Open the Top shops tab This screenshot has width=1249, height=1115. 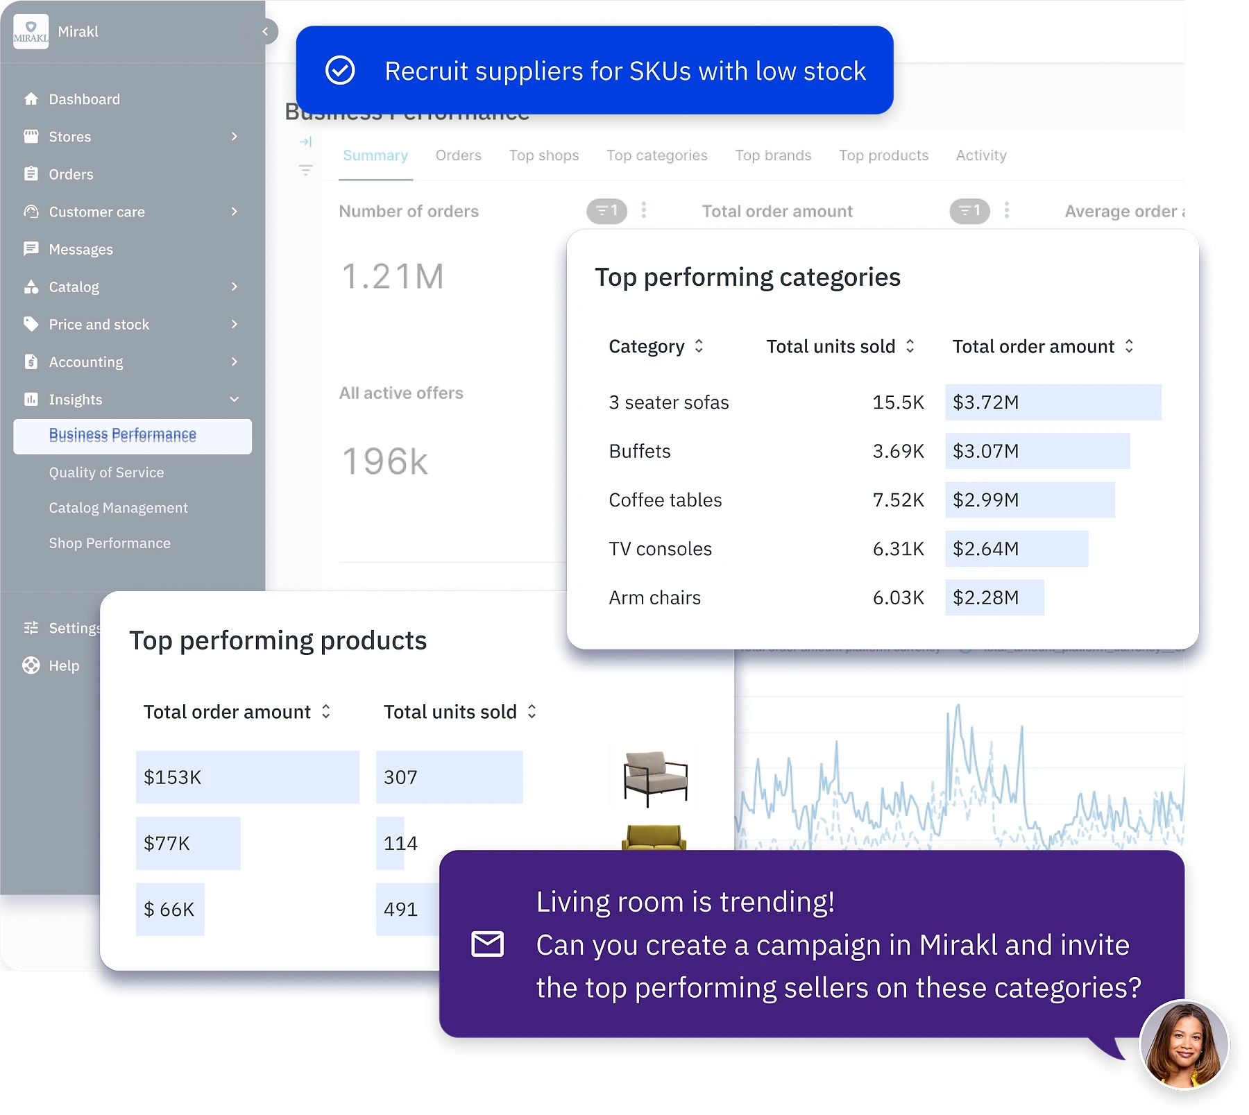click(x=544, y=155)
